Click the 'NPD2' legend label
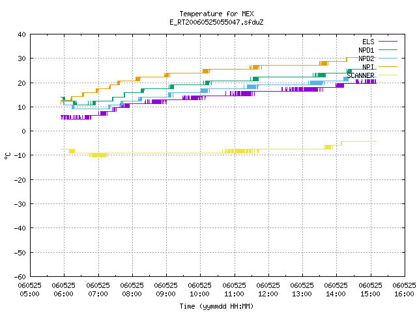417x312 pixels. (366, 58)
